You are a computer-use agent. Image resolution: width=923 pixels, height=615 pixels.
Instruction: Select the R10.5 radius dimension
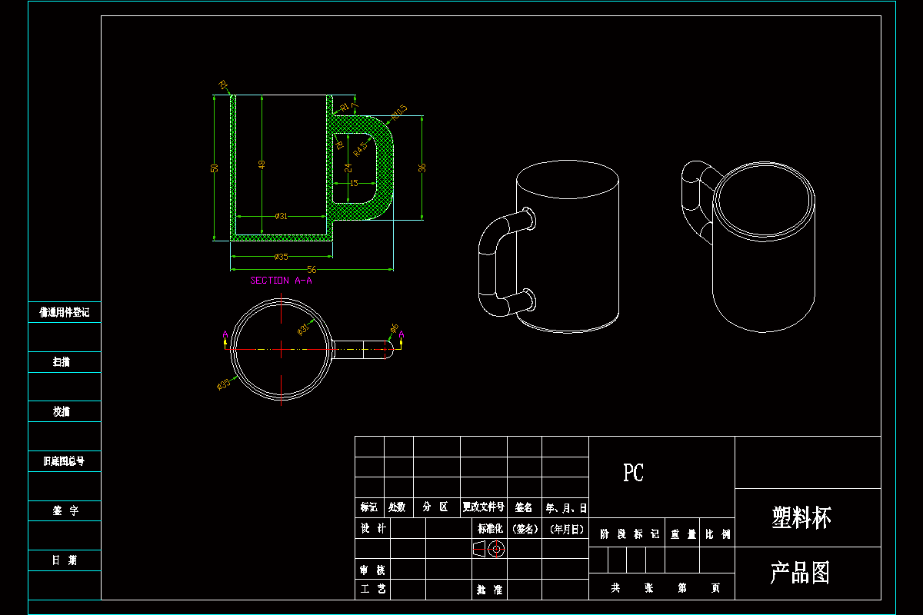coord(398,112)
